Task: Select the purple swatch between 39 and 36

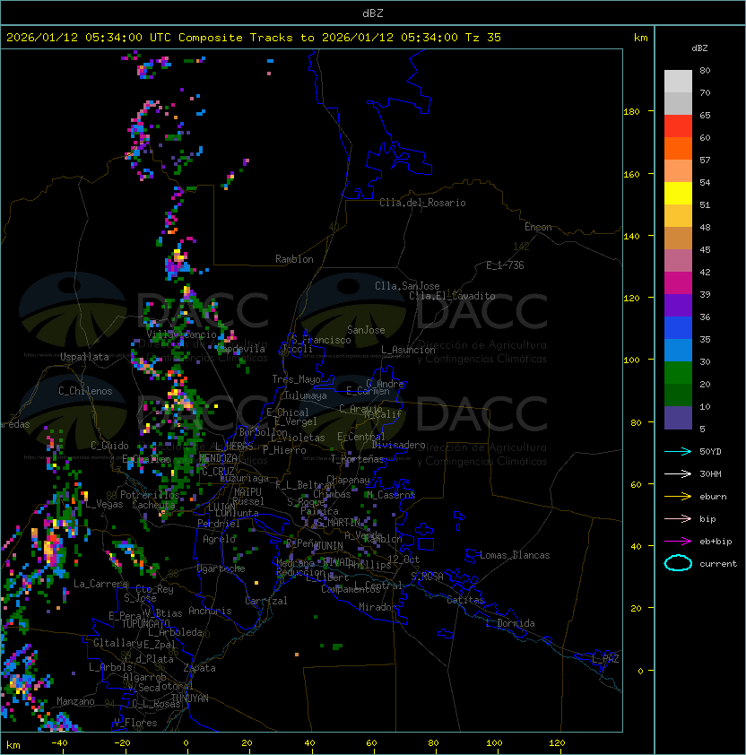Action: point(678,305)
